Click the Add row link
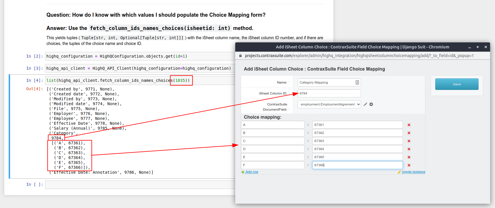 [250, 172]
